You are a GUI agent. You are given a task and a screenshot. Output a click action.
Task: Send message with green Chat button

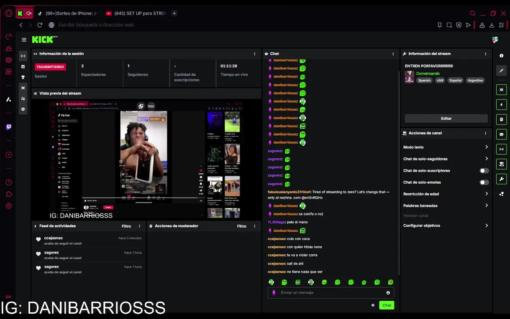[x=386, y=305]
